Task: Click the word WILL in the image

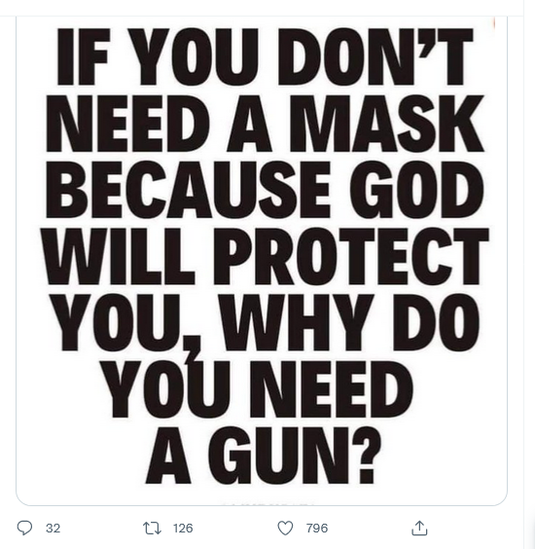Action: [x=120, y=256]
